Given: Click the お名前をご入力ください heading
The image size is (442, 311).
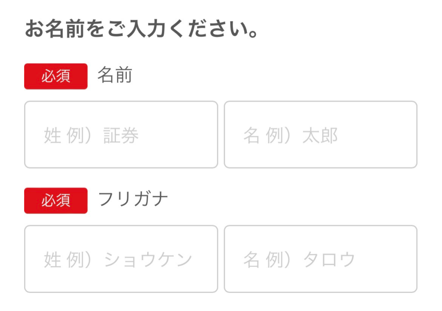Looking at the screenshot, I should (141, 29).
